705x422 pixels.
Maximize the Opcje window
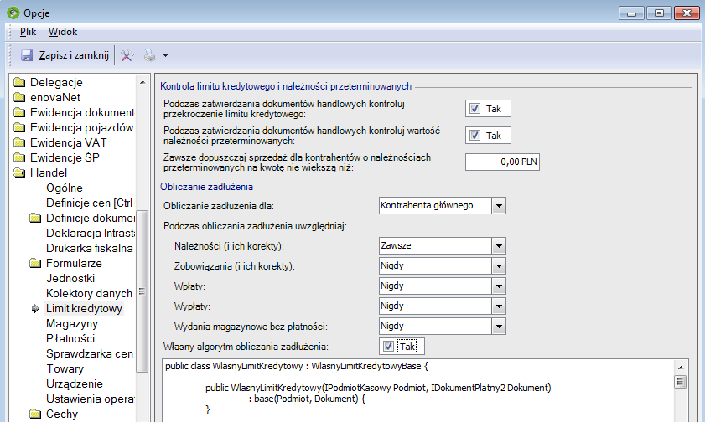click(x=659, y=13)
